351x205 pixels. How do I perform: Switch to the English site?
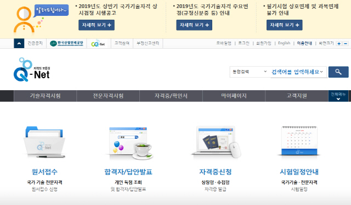click(284, 43)
